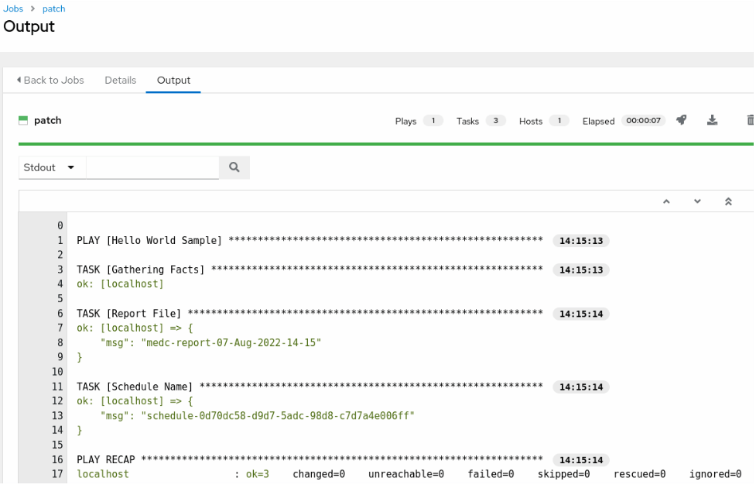Go Back to Jobs list
Image resolution: width=756 pixels, height=488 pixels.
tap(50, 80)
